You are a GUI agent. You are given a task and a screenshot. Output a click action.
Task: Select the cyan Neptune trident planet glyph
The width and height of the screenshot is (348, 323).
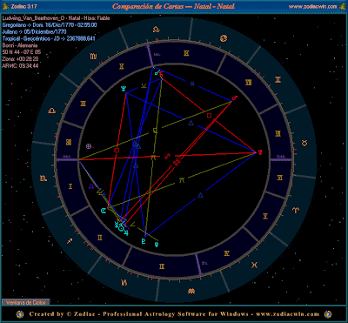click(124, 89)
